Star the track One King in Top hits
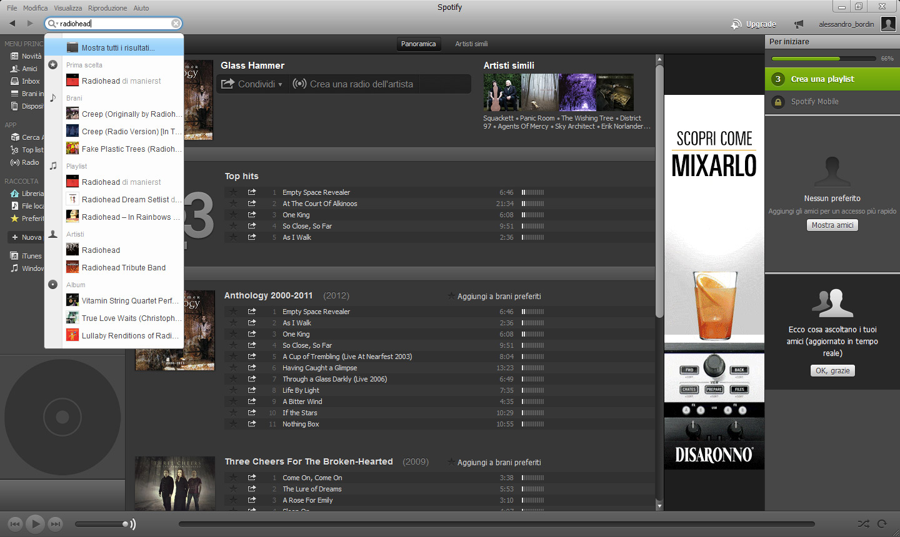 pos(233,215)
